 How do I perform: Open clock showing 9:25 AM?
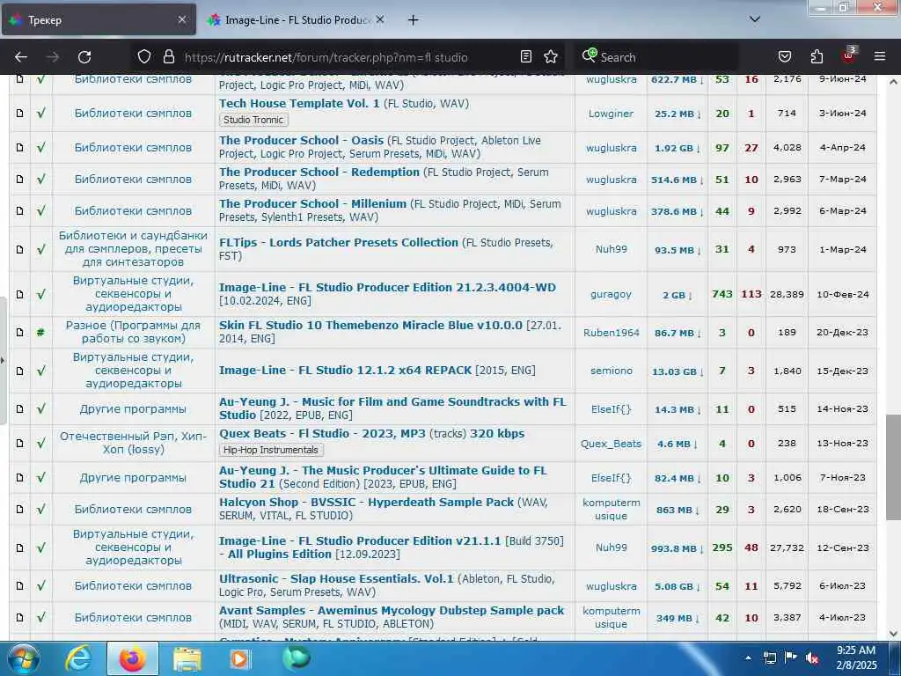(x=856, y=658)
